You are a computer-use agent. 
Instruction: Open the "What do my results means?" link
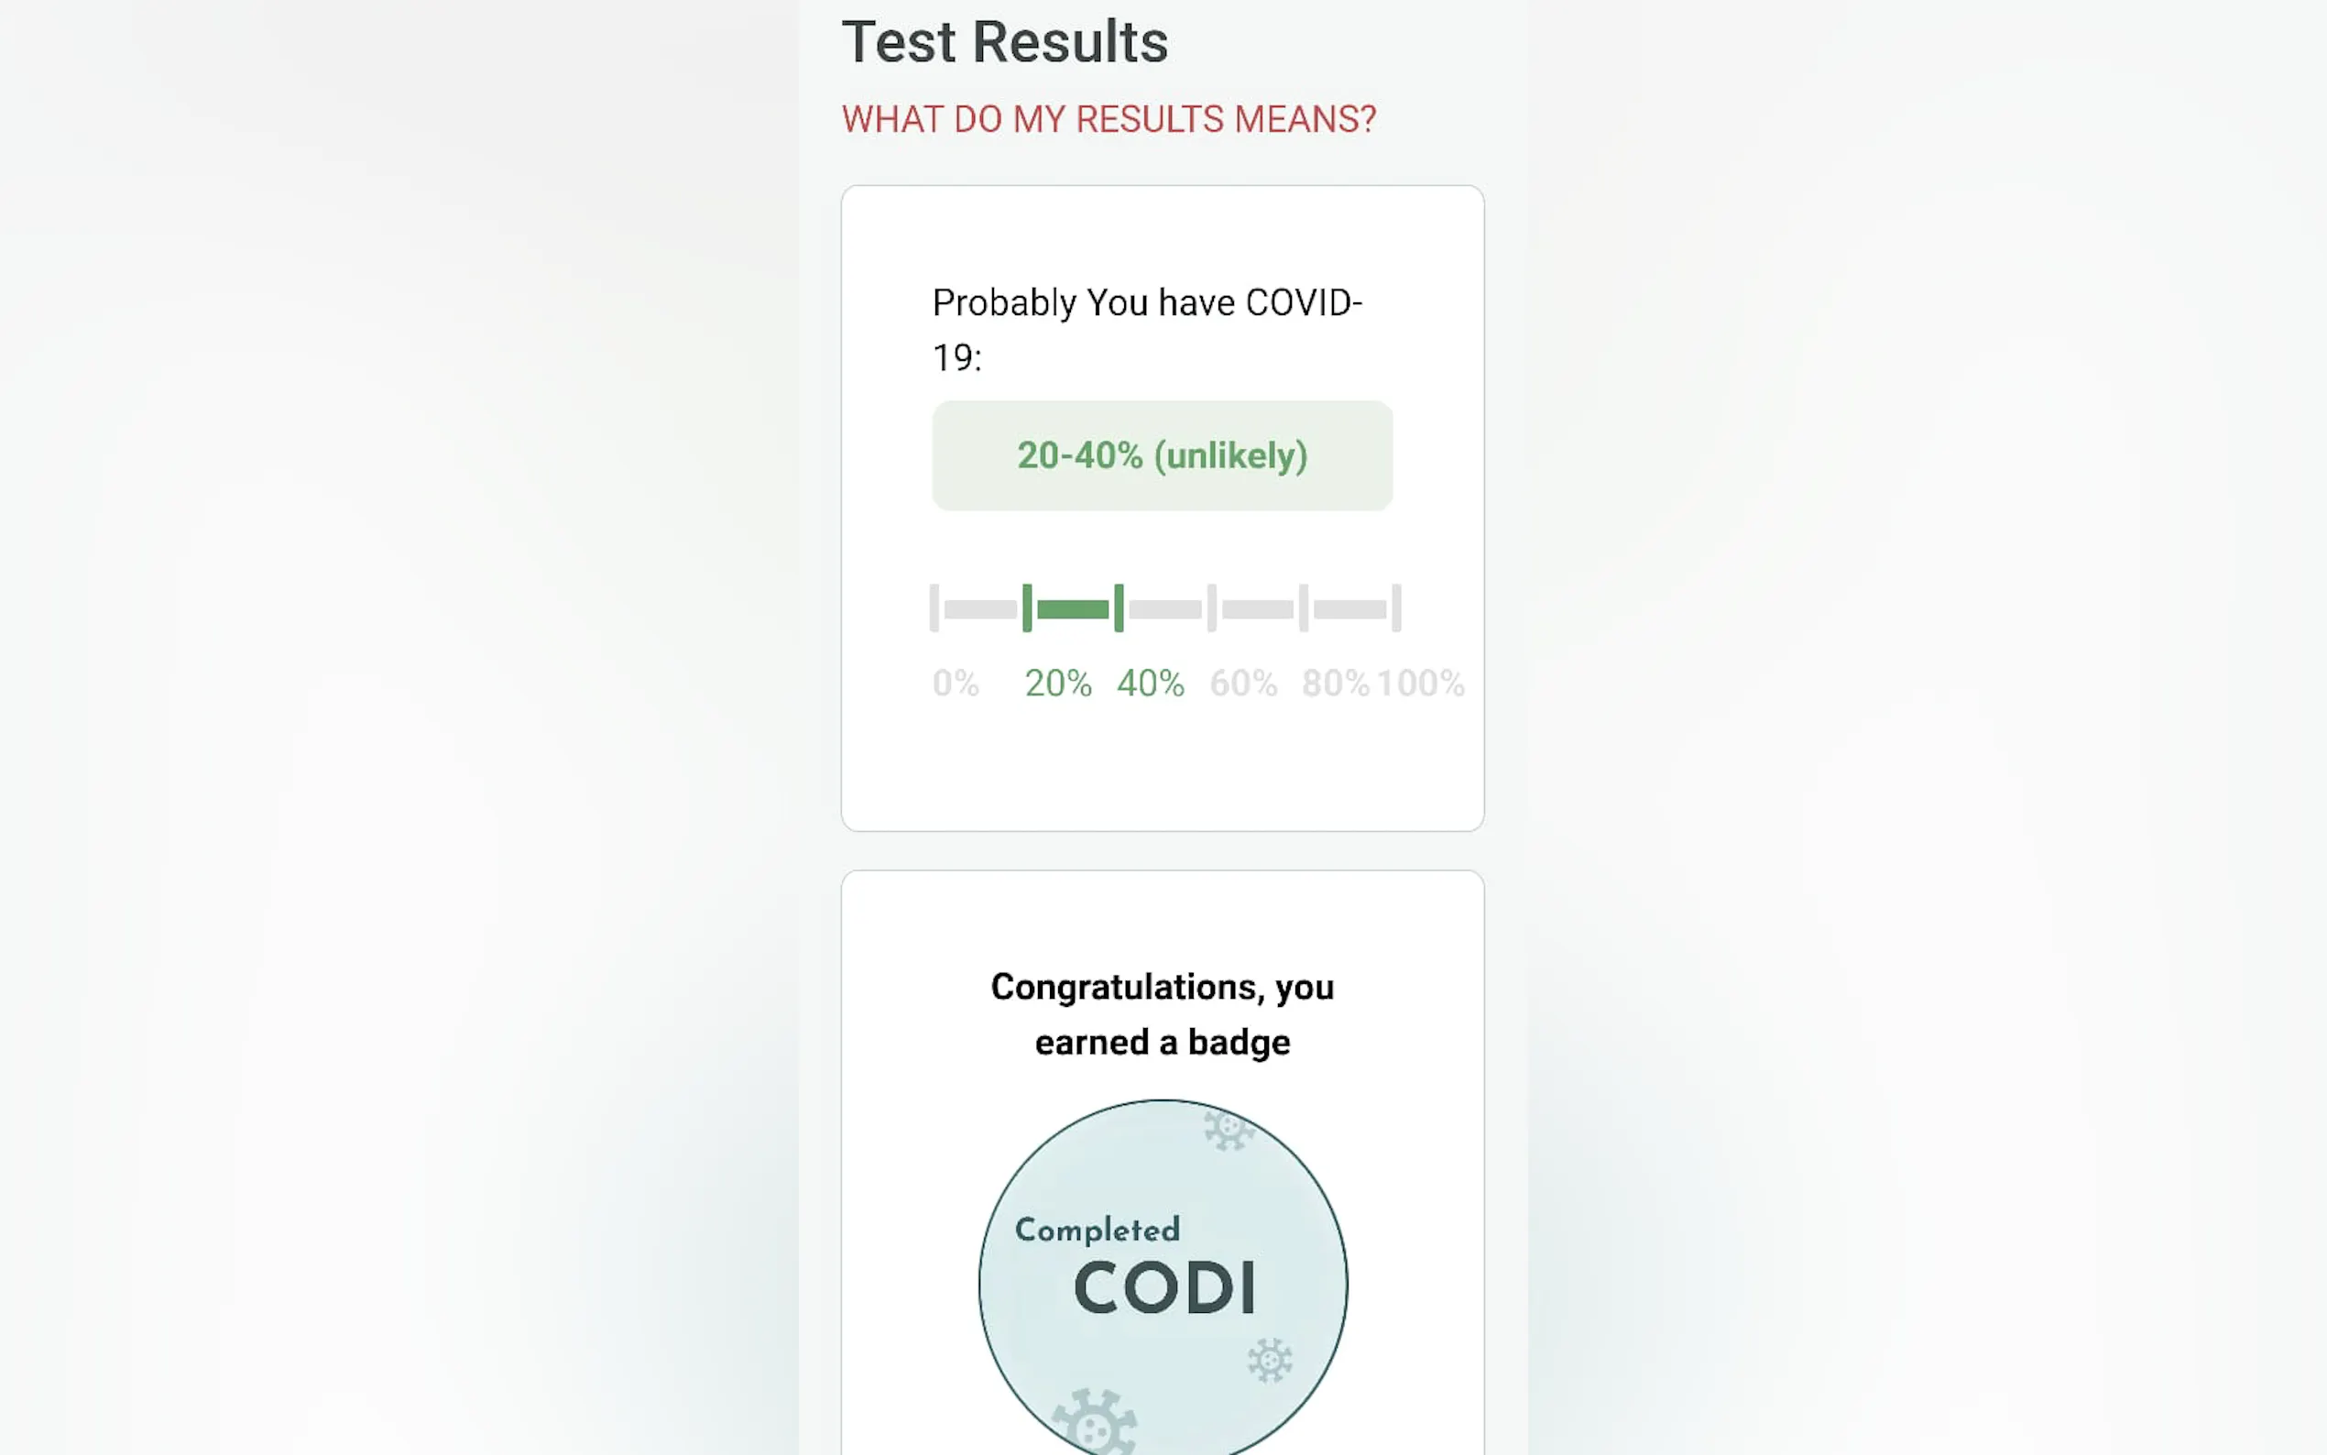coord(1109,119)
